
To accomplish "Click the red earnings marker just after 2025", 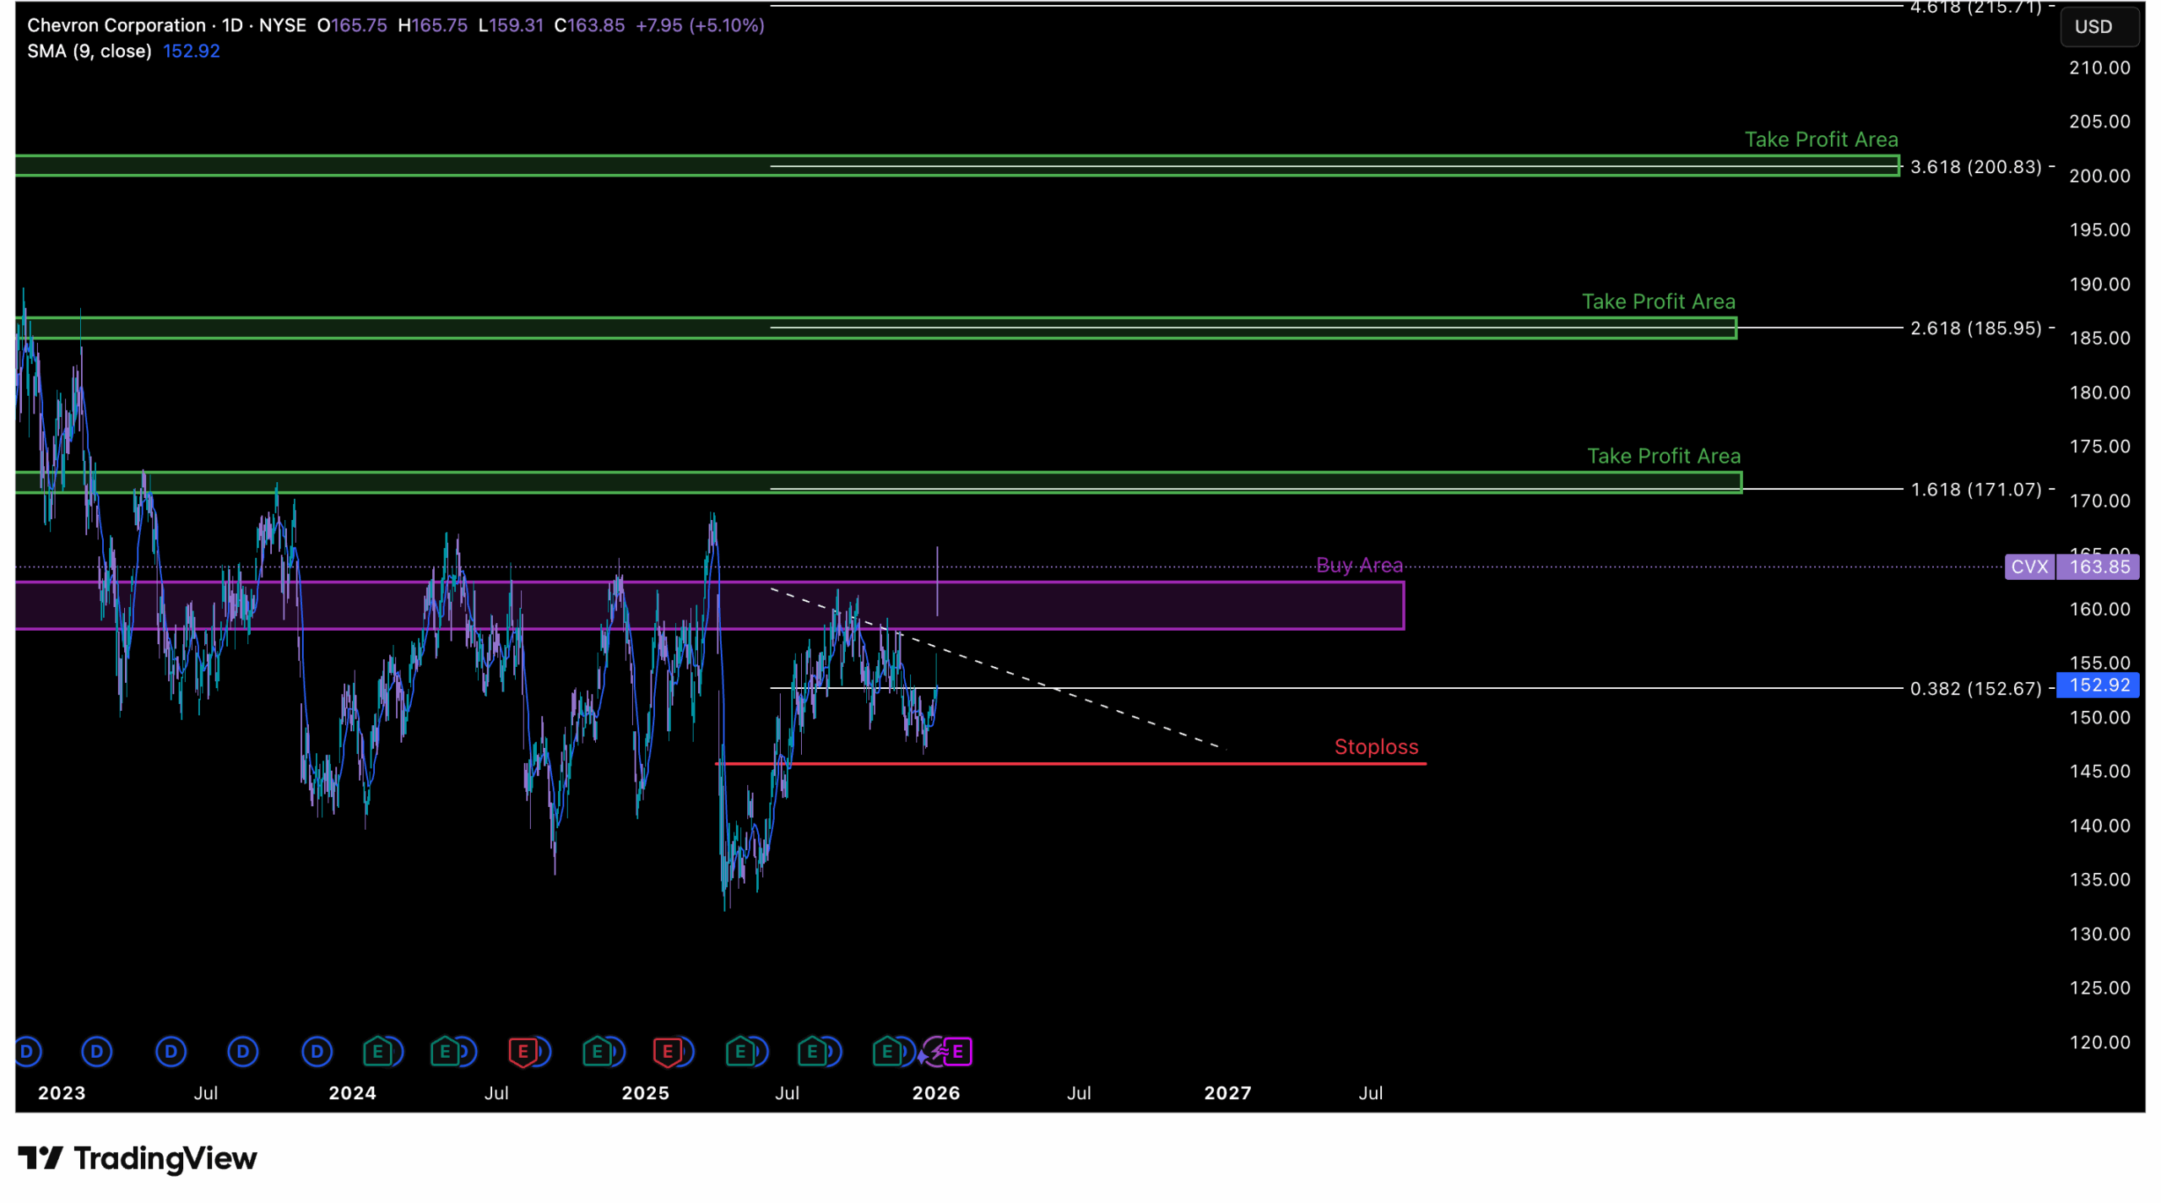I will click(x=668, y=1052).
